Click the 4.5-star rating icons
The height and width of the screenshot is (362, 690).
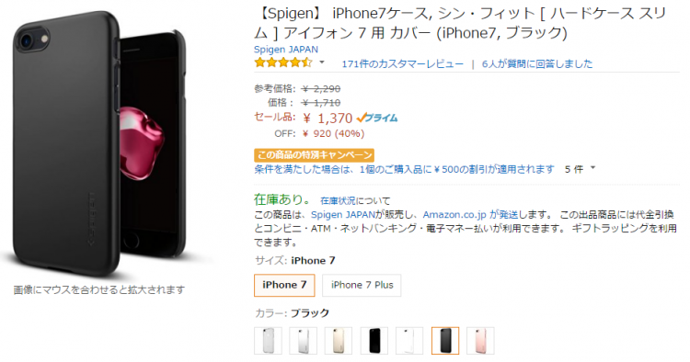(283, 62)
